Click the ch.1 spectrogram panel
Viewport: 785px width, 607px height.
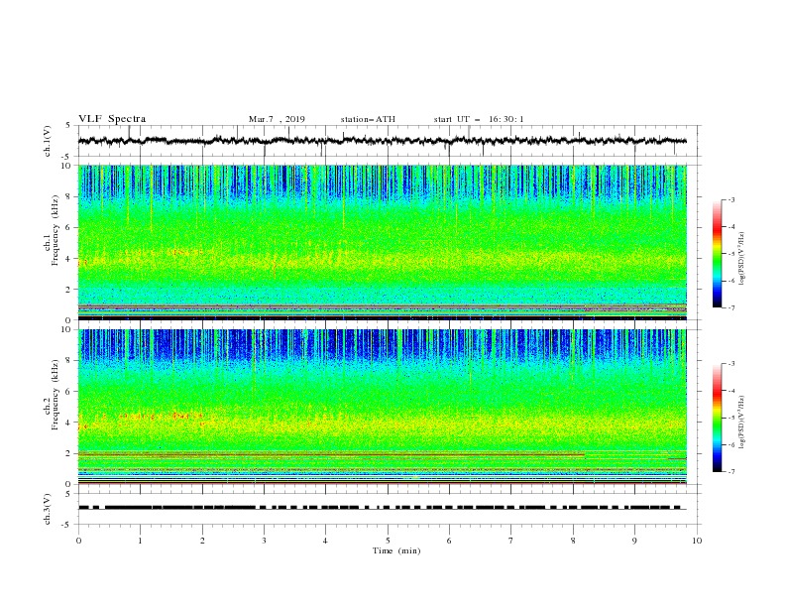pos(383,242)
